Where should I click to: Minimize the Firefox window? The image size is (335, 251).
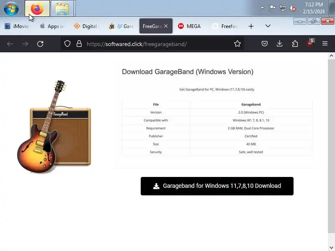(300, 21)
